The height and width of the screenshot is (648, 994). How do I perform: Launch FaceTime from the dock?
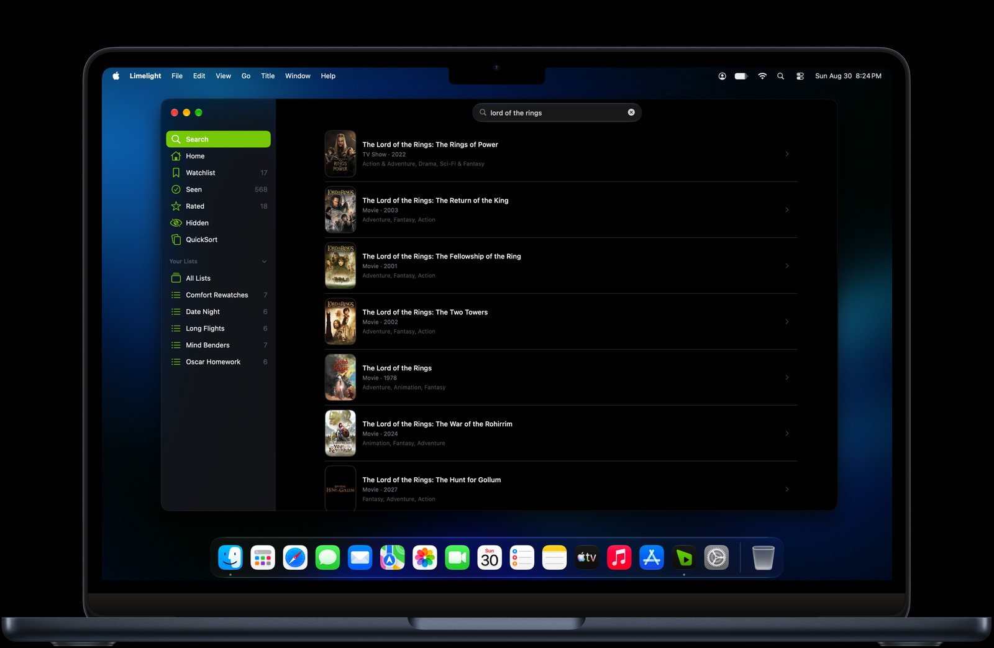tap(457, 557)
